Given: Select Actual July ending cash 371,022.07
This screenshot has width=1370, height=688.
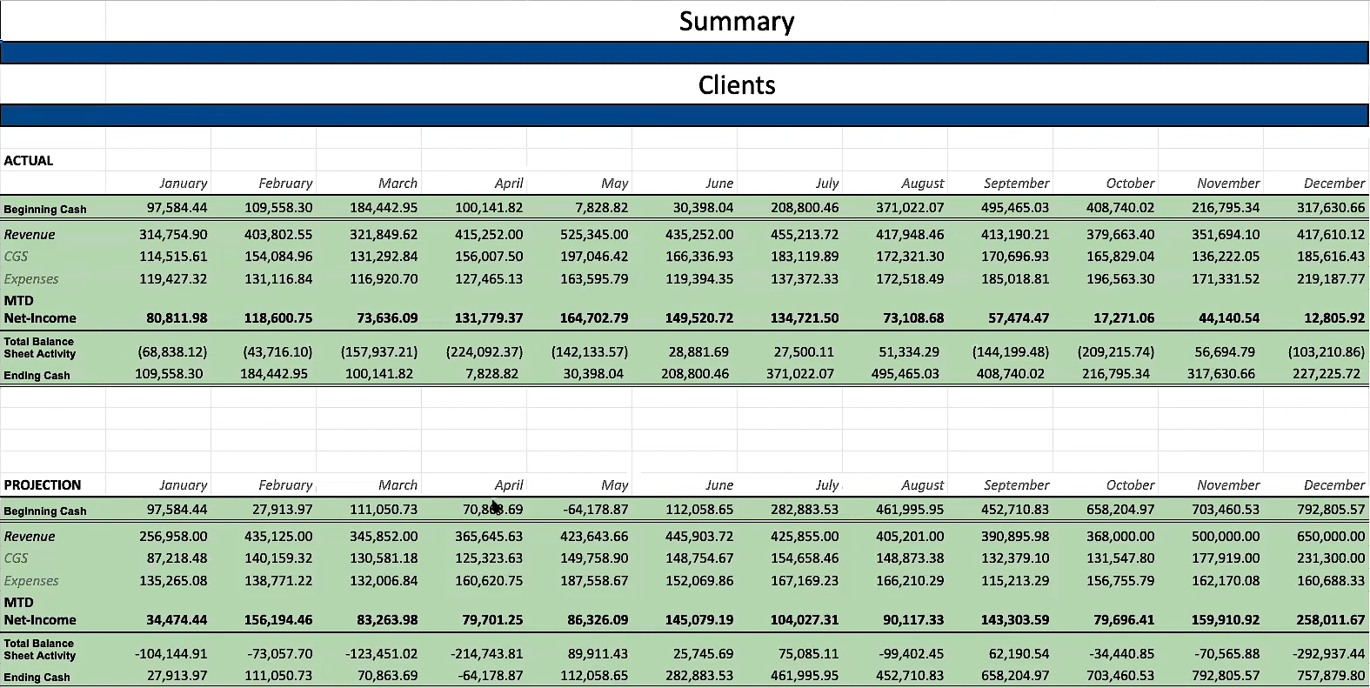Looking at the screenshot, I should pyautogui.click(x=800, y=374).
